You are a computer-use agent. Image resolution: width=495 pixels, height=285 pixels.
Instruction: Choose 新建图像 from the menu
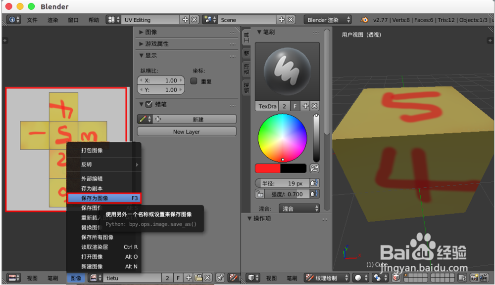click(x=104, y=266)
